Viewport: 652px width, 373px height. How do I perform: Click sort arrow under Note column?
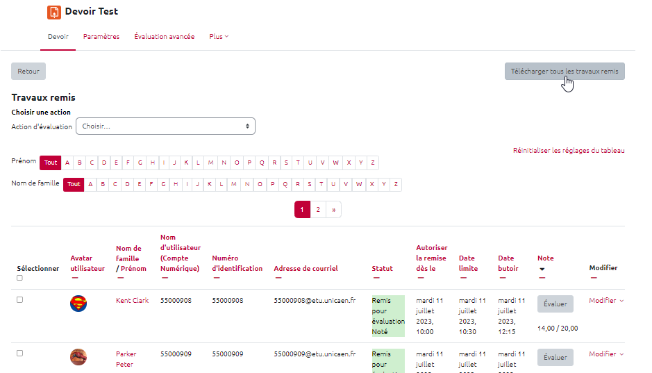point(542,269)
